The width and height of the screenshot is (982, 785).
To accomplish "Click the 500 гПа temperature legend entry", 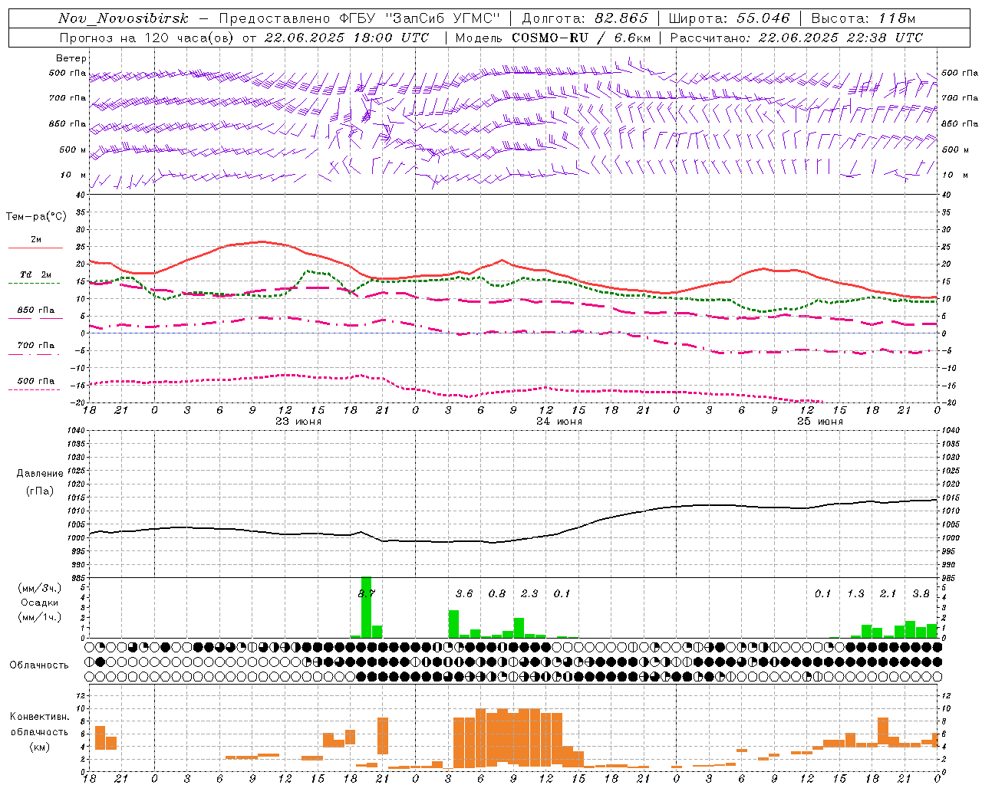I will 36,380.
